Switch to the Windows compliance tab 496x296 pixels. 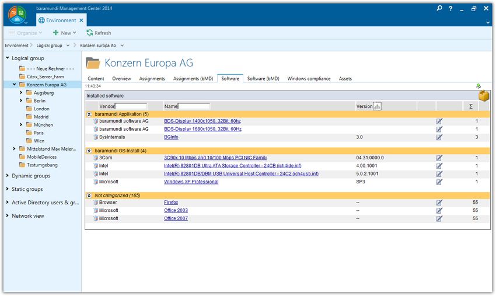tap(309, 78)
